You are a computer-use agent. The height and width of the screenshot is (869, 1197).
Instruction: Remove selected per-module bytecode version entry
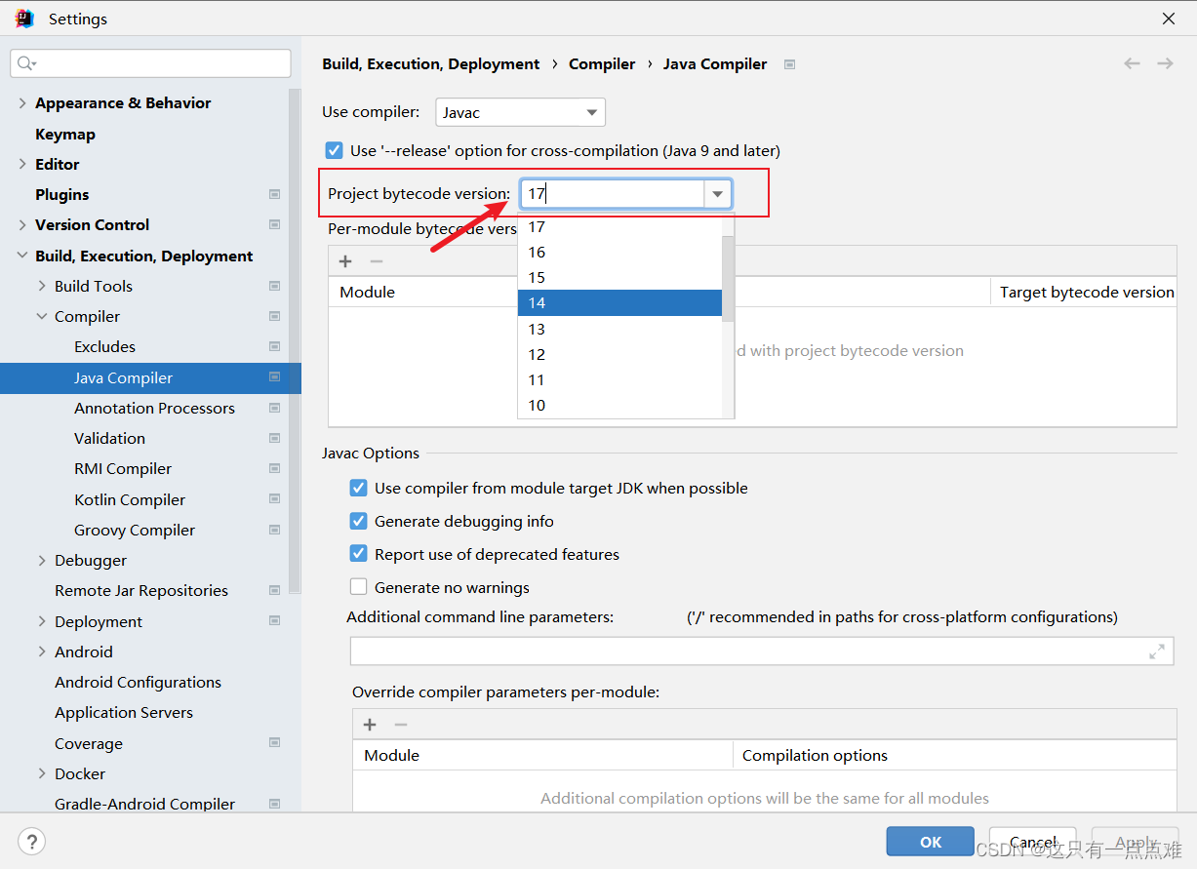tap(377, 261)
